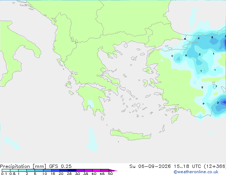Click the 'Su 06-09-2026' date text
Screen dimensions: 226x175
coord(150,166)
